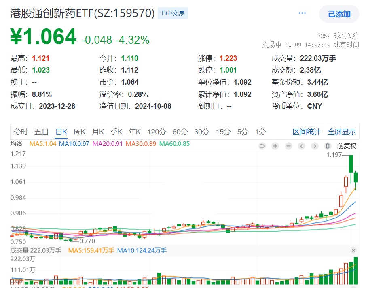Open the more options (...) menu
This screenshot has width=366, height=288.
(x=302, y=13)
